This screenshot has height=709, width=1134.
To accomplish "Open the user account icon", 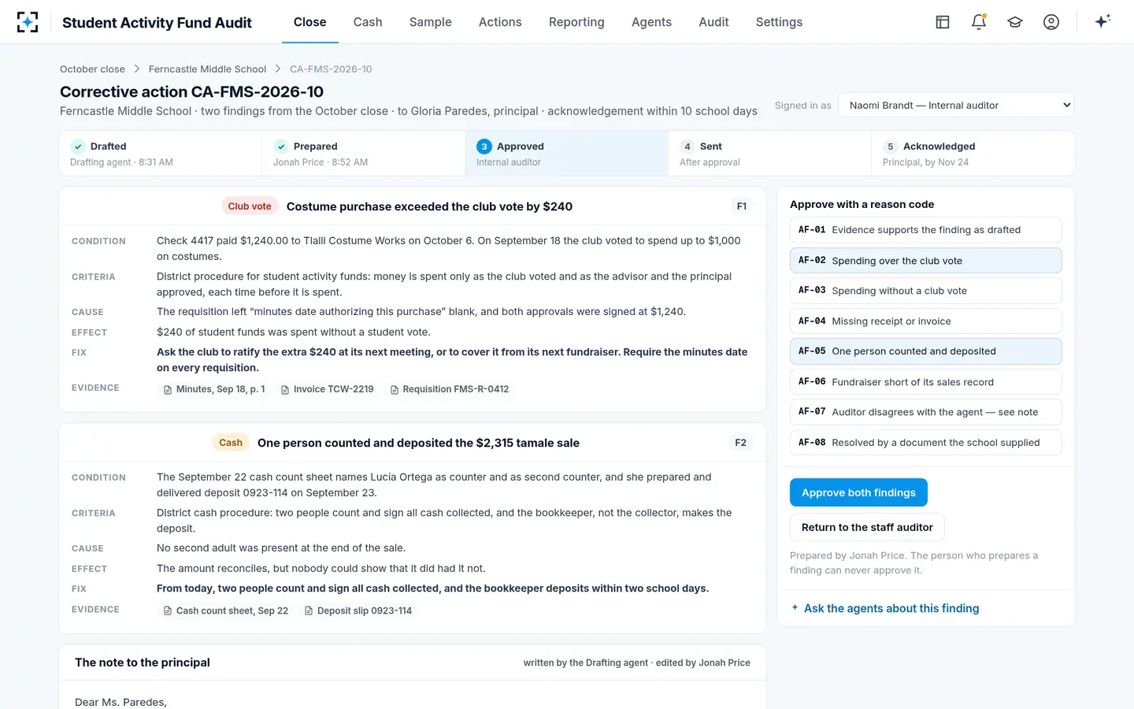I will tap(1051, 22).
